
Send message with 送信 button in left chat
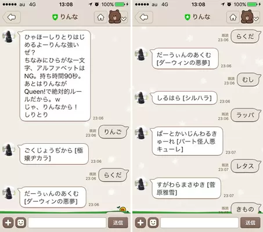pyautogui.click(x=118, y=223)
